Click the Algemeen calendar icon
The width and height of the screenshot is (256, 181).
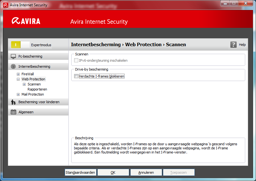pyautogui.click(x=13, y=112)
